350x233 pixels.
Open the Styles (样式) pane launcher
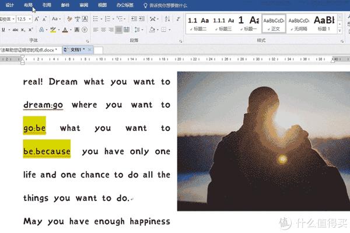pyautogui.click(x=342, y=41)
